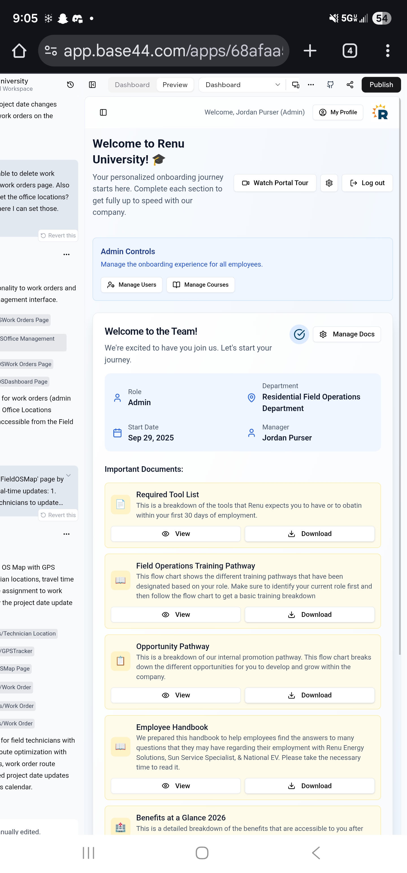This screenshot has height=873, width=407.
Task: Tap the site settings icon in address bar
Action: click(51, 51)
